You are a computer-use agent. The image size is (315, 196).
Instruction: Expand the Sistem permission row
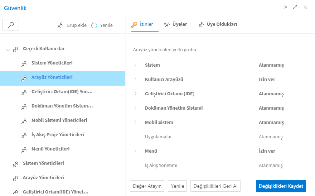(x=136, y=65)
